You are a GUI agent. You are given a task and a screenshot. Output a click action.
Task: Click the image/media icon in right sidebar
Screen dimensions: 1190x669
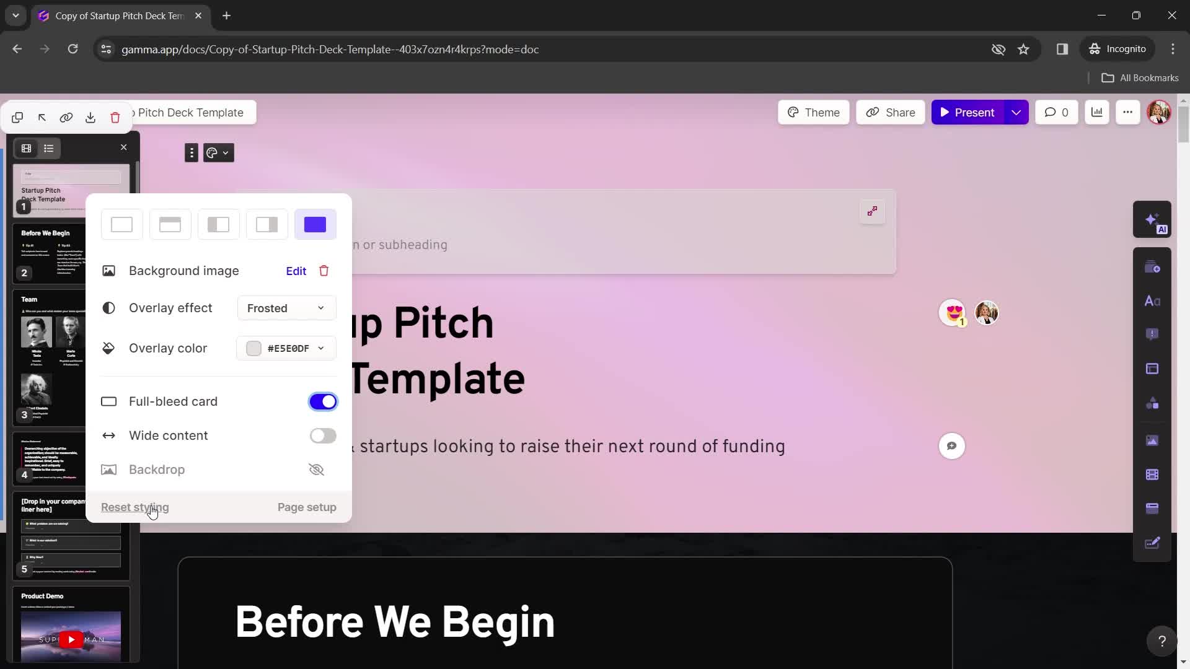pos(1156,441)
